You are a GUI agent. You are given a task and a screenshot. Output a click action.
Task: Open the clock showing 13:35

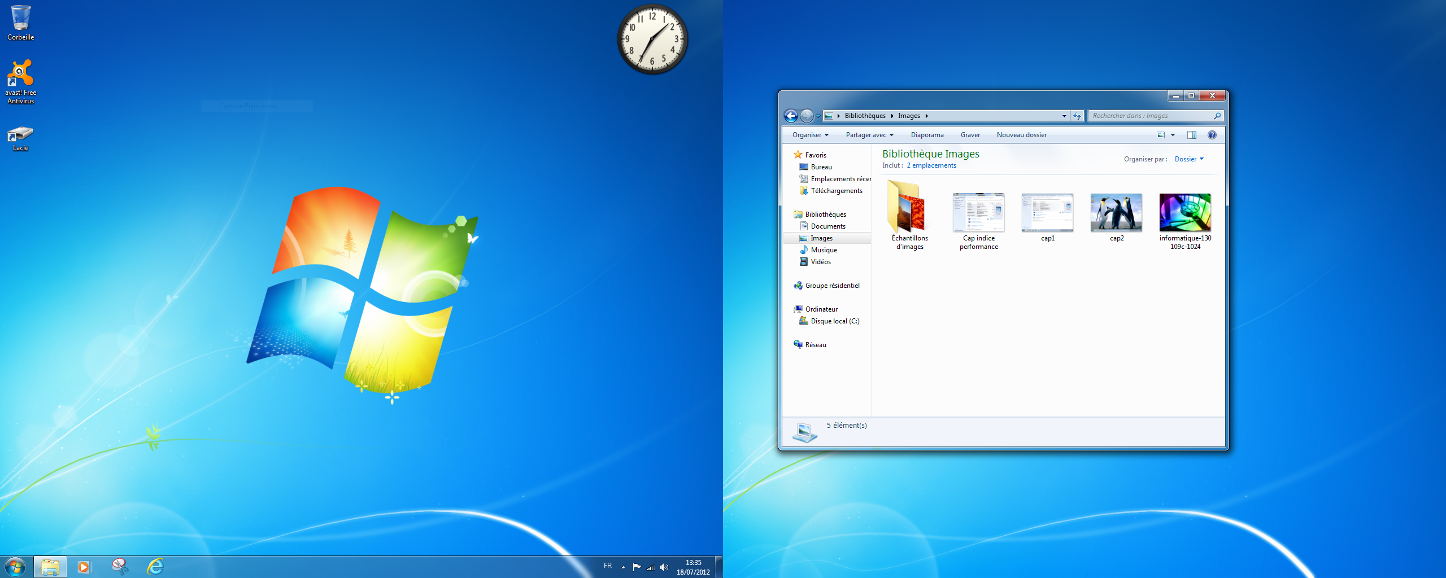(x=693, y=567)
